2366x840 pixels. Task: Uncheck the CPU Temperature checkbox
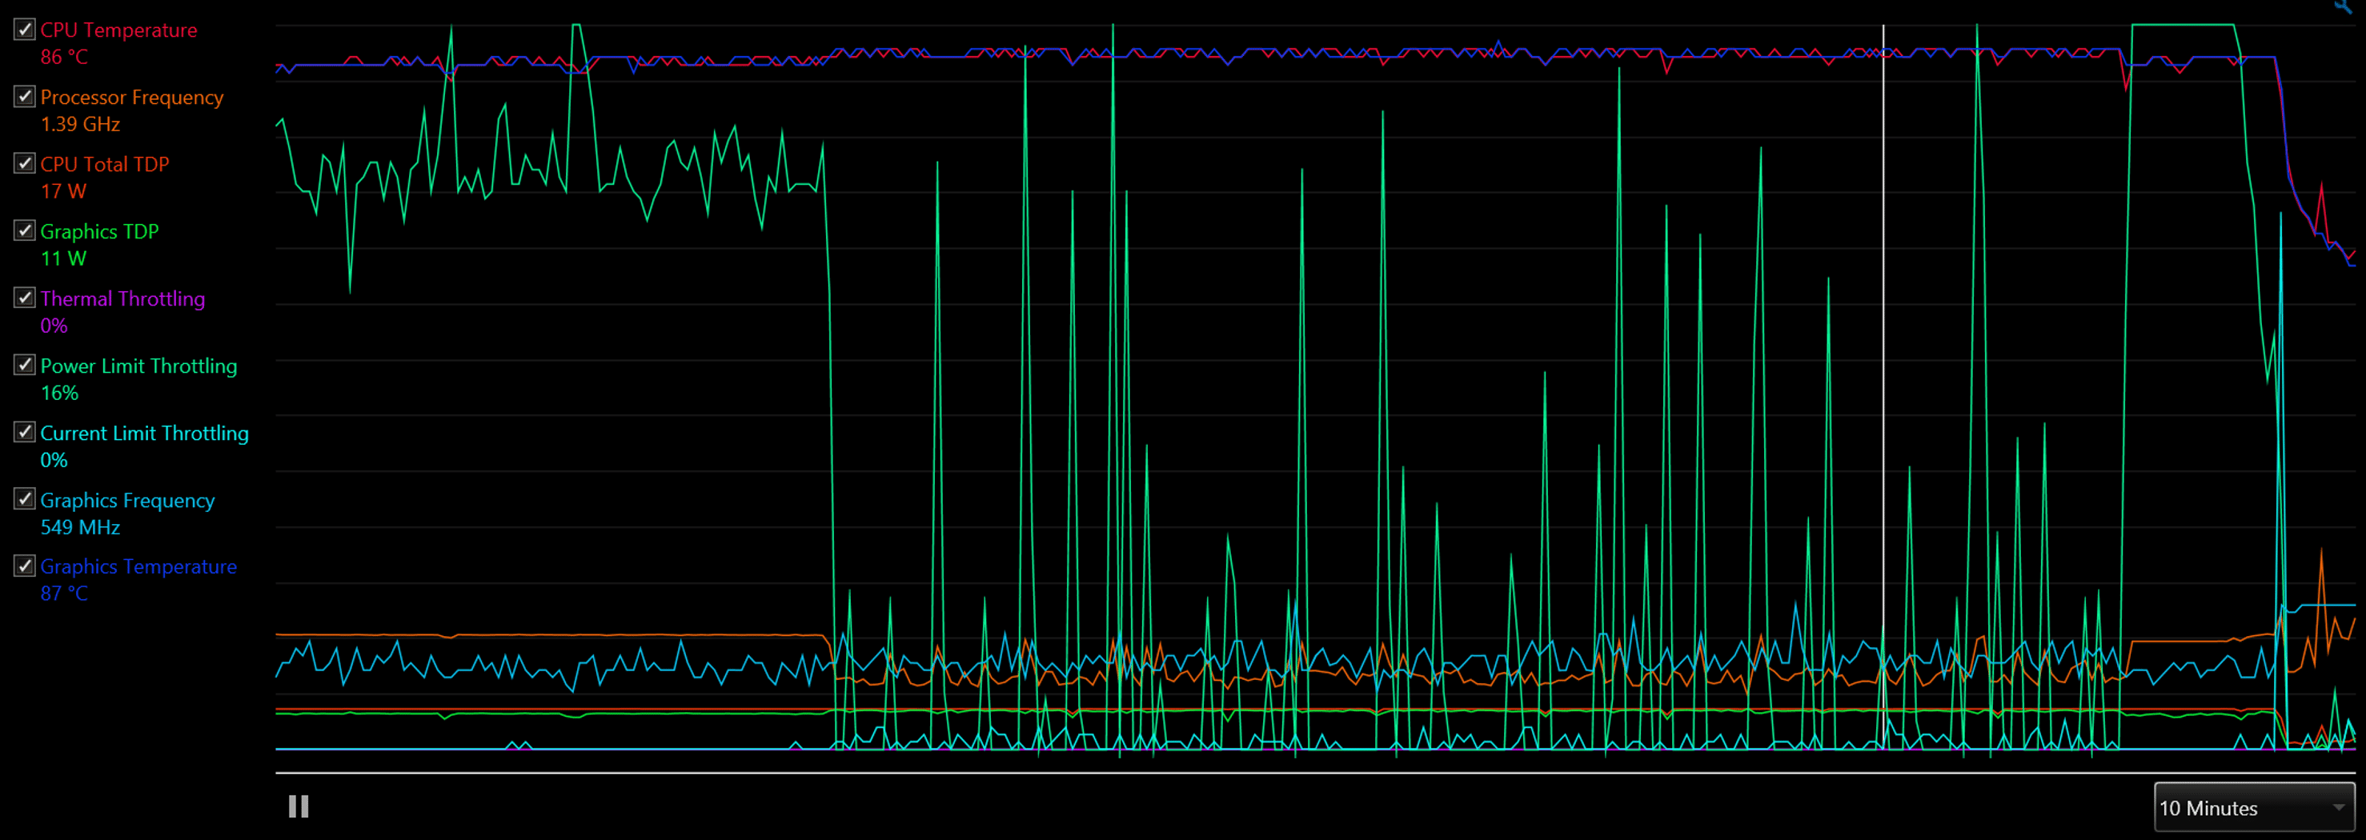tap(25, 30)
